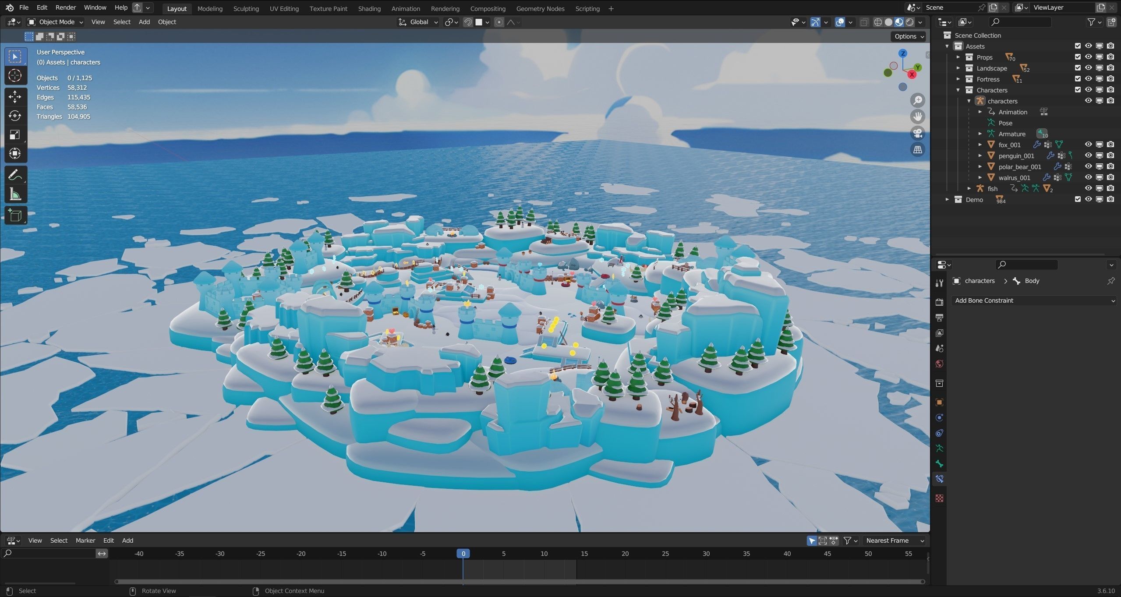Open the File menu
This screenshot has width=1121, height=597.
click(24, 7)
